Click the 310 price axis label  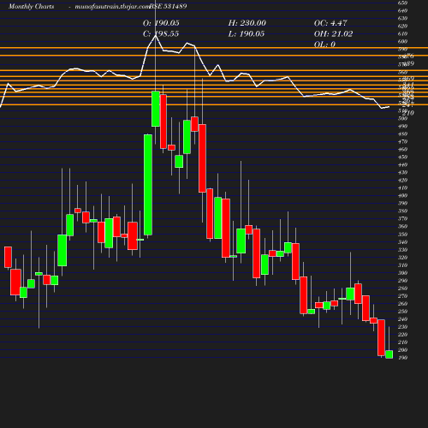click(x=402, y=265)
